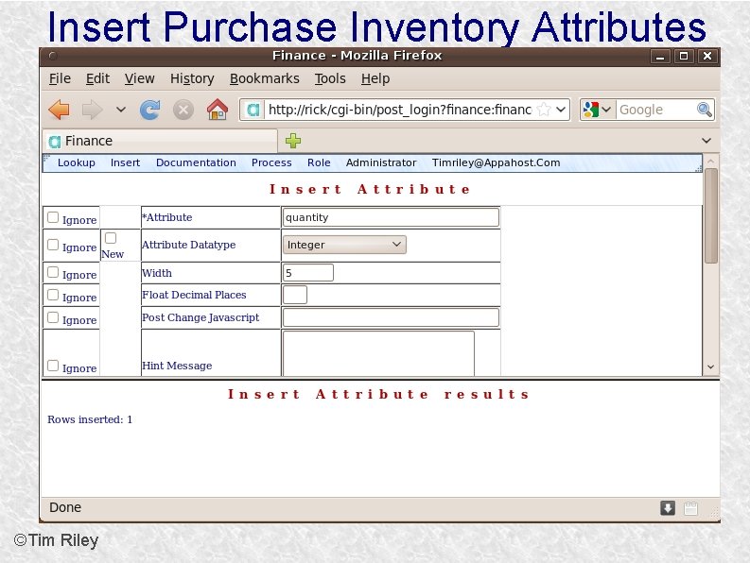
Task: Click the Rows inserted: 1 text
Action: pyautogui.click(x=90, y=419)
